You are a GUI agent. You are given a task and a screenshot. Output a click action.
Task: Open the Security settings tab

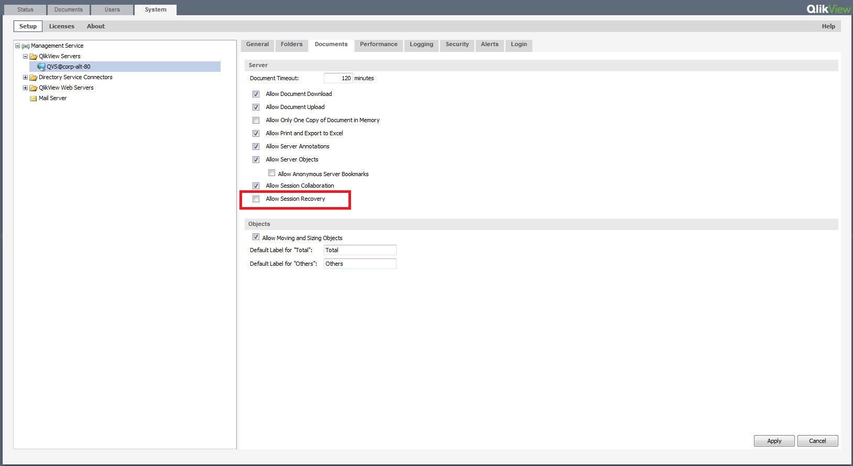pos(457,45)
